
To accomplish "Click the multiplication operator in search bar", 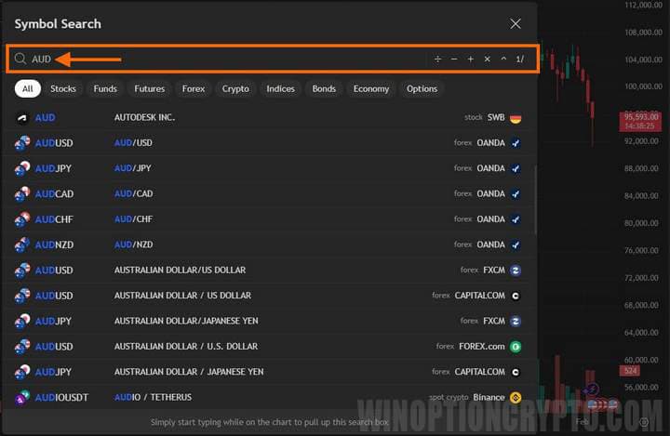I will [487, 59].
